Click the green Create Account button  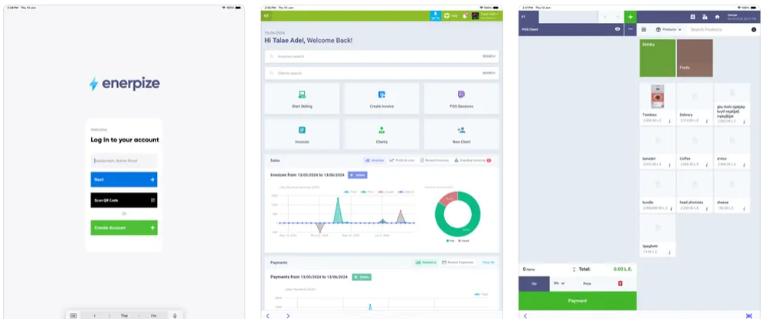click(124, 228)
